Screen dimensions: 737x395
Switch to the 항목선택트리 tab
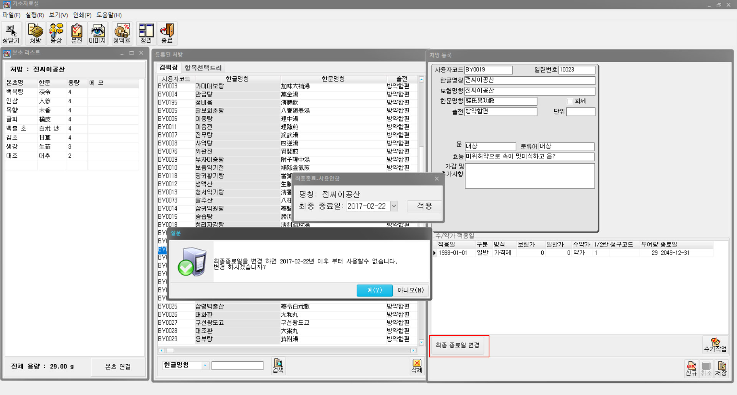[203, 68]
